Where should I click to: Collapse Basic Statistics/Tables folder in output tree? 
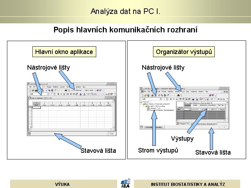tap(141, 104)
